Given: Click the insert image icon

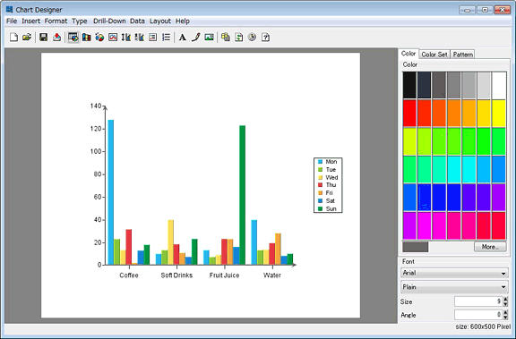Looking at the screenshot, I should (x=209, y=37).
